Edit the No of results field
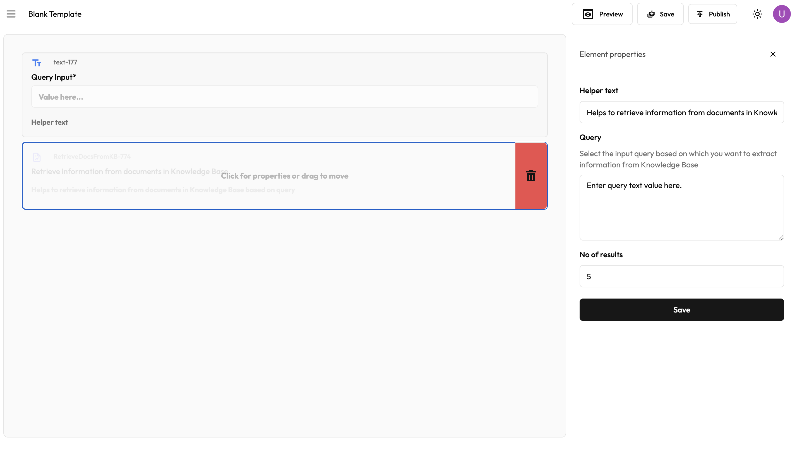This screenshot has height=452, width=802. pos(681,277)
